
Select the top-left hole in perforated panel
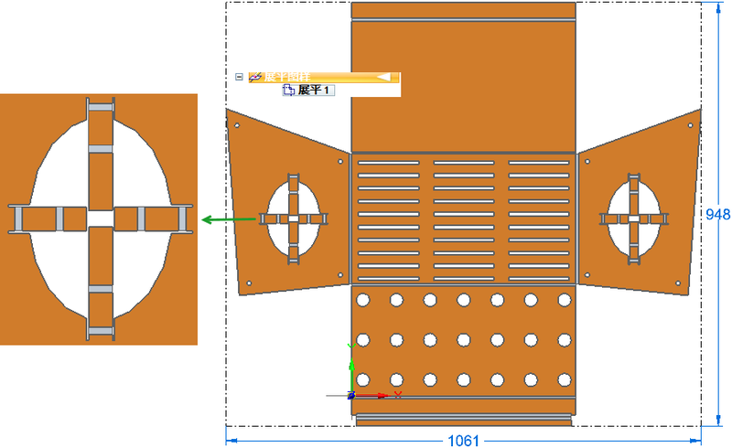click(x=363, y=300)
